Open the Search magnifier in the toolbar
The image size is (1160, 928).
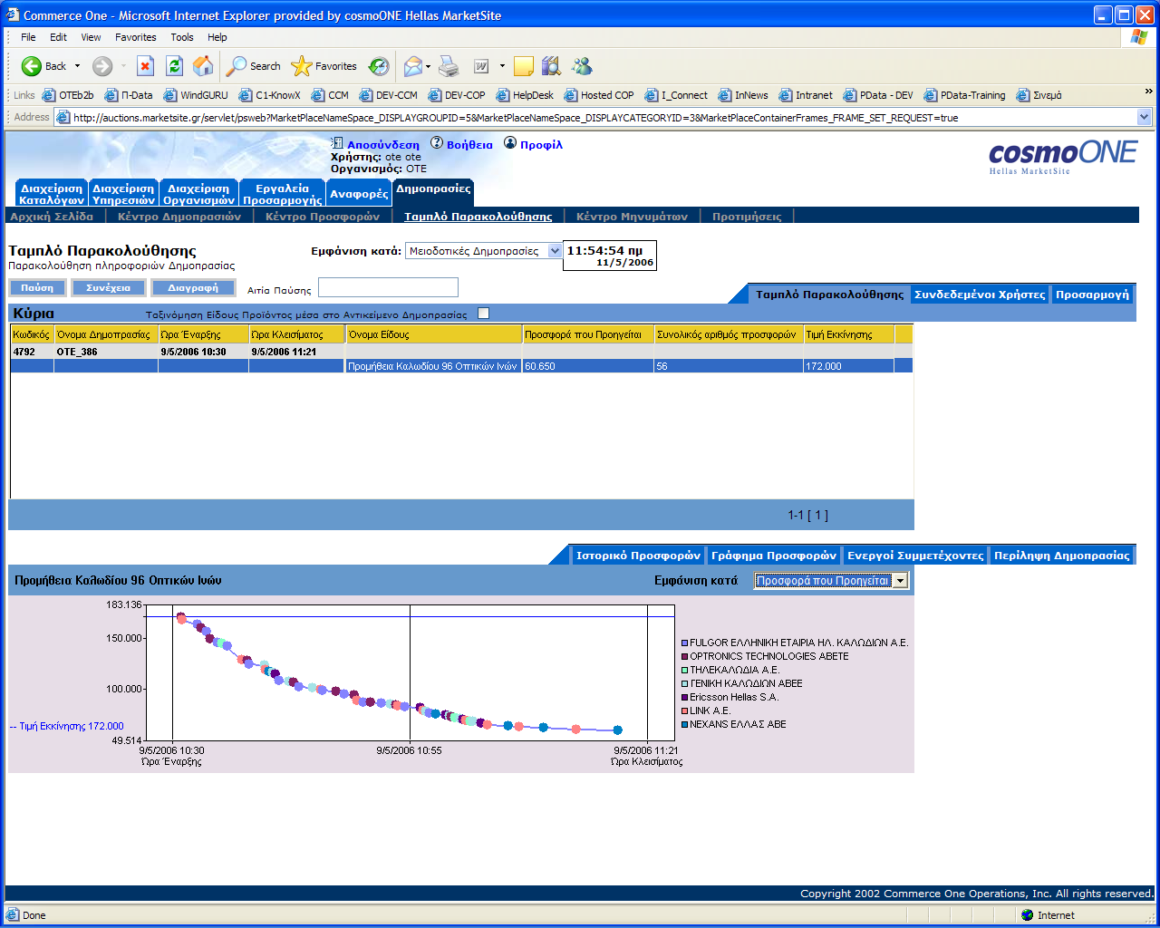[254, 66]
